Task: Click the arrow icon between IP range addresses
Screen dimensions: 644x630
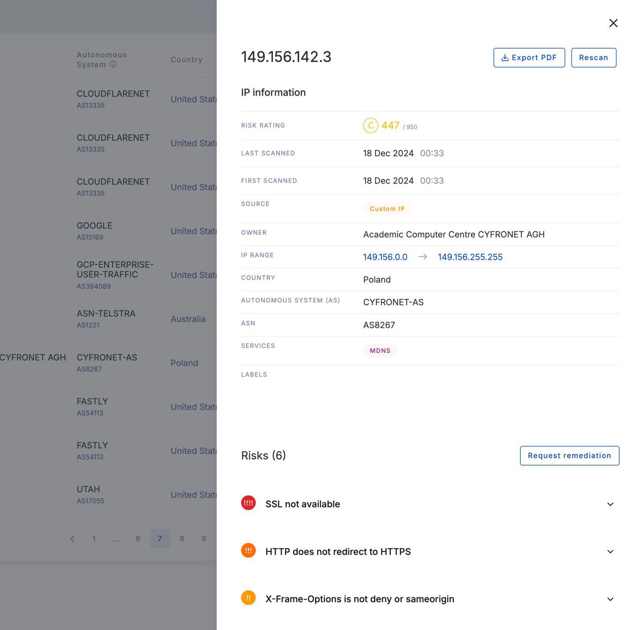Action: coord(423,257)
